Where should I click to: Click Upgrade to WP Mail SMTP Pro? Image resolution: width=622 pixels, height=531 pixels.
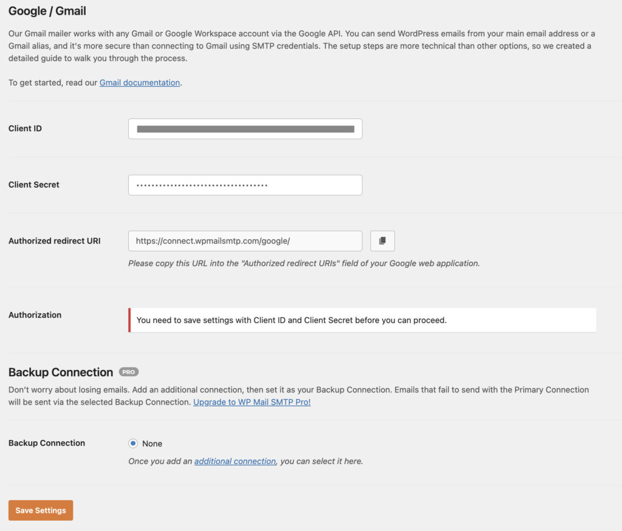tap(251, 402)
